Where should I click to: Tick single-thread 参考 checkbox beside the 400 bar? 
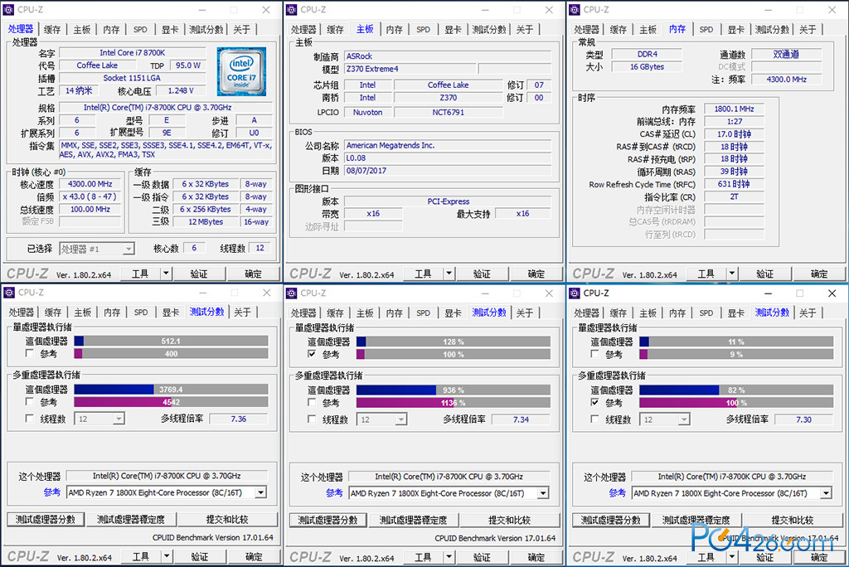(30, 353)
